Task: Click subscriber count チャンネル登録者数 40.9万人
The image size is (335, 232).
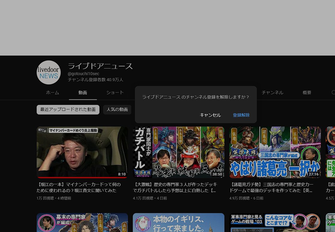Action: [96, 80]
